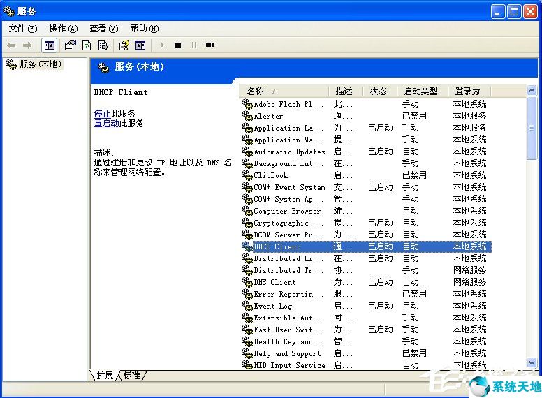Select the Computer Browser service icon

tap(247, 211)
